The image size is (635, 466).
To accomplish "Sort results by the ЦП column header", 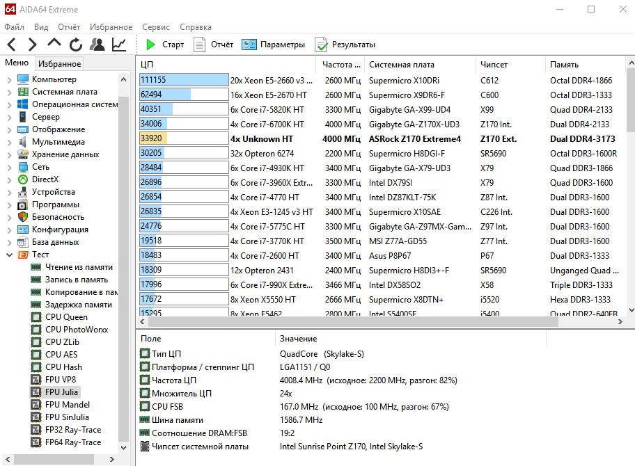I will [x=226, y=64].
